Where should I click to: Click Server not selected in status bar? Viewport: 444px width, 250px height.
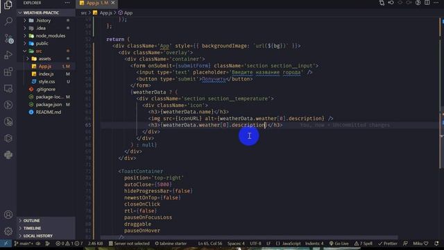(129, 244)
